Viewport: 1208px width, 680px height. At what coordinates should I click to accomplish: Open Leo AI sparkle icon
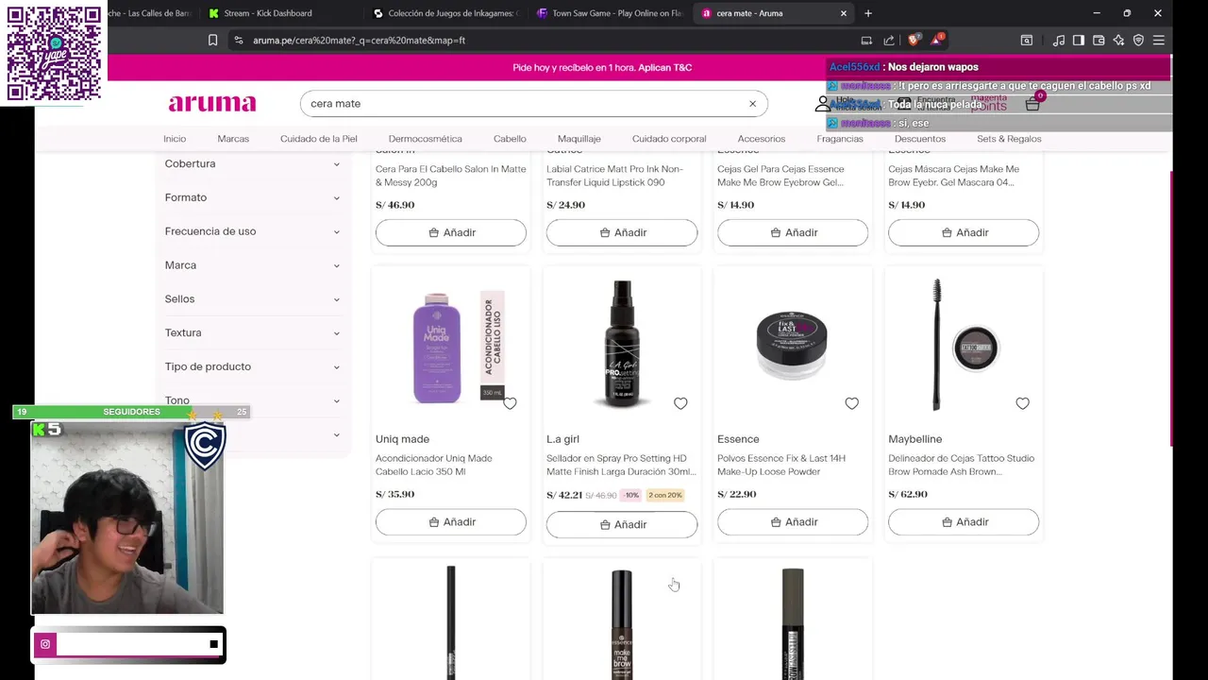pyautogui.click(x=1118, y=41)
